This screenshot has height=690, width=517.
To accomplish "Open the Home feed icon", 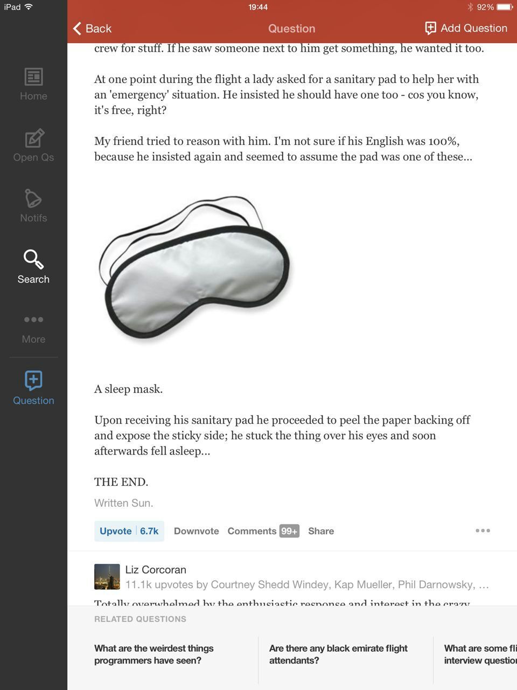I will coord(33,77).
